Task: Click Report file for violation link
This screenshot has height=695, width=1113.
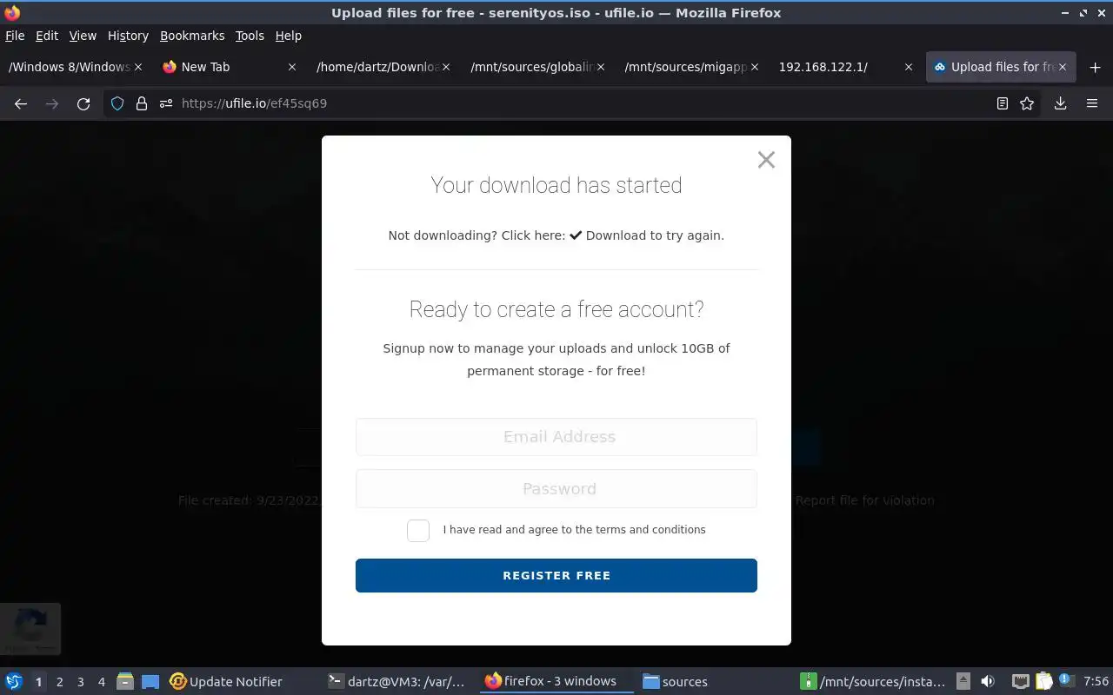Action: [x=864, y=500]
